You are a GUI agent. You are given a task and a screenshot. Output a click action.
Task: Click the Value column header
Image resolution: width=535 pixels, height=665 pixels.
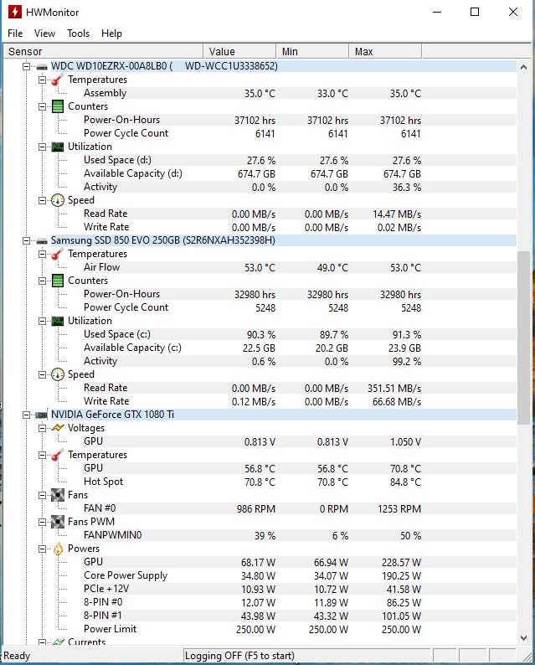[x=239, y=51]
